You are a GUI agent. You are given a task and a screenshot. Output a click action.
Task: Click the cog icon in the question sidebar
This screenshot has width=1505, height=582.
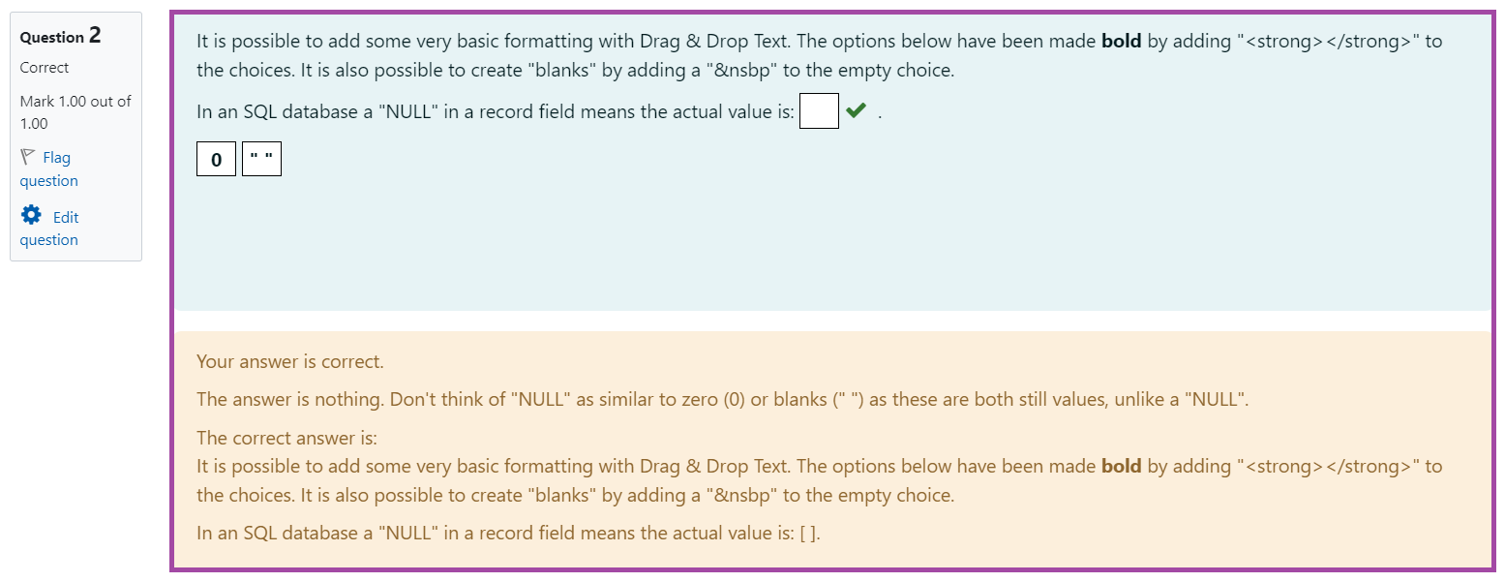[31, 216]
